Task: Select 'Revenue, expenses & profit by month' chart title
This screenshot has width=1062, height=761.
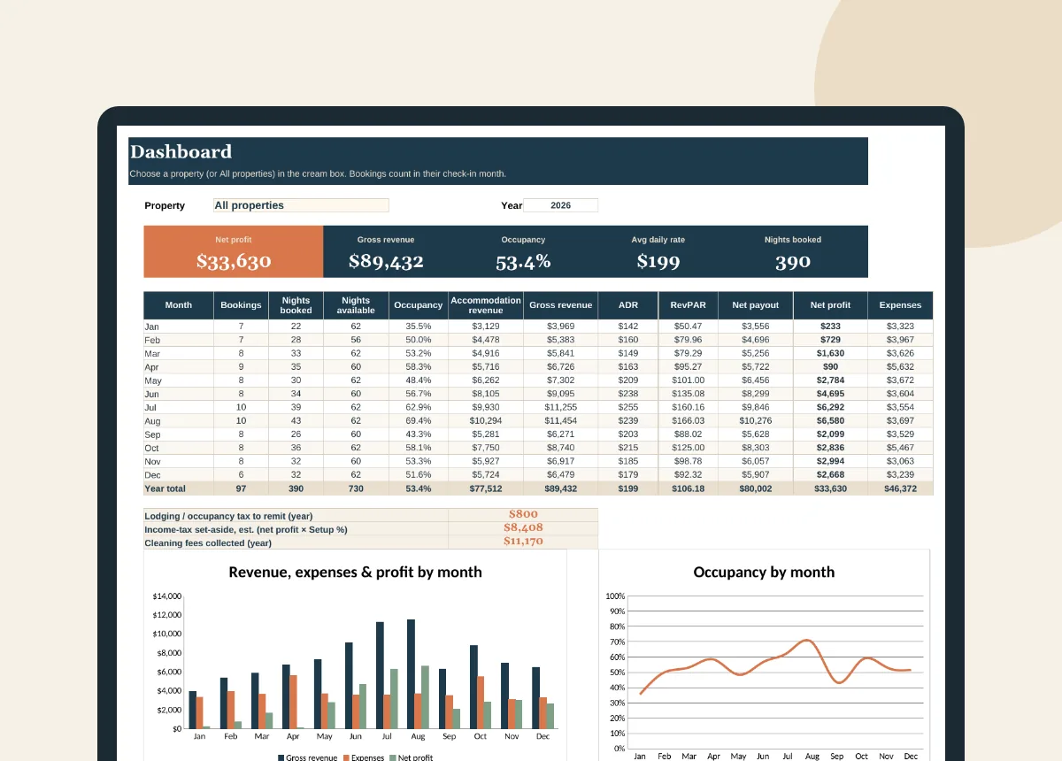Action: (x=355, y=572)
